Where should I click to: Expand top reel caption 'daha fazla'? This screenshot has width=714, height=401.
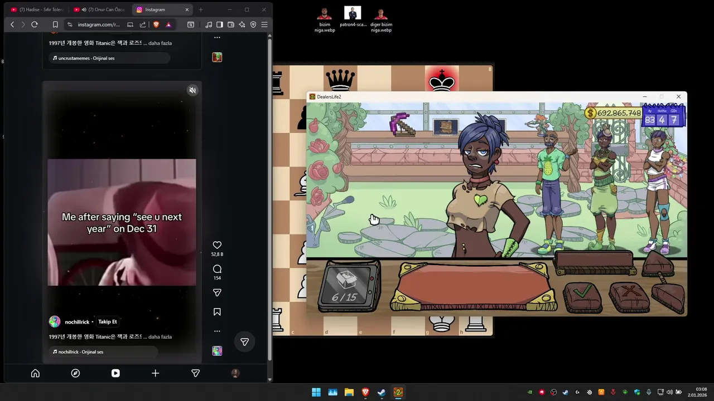160,43
